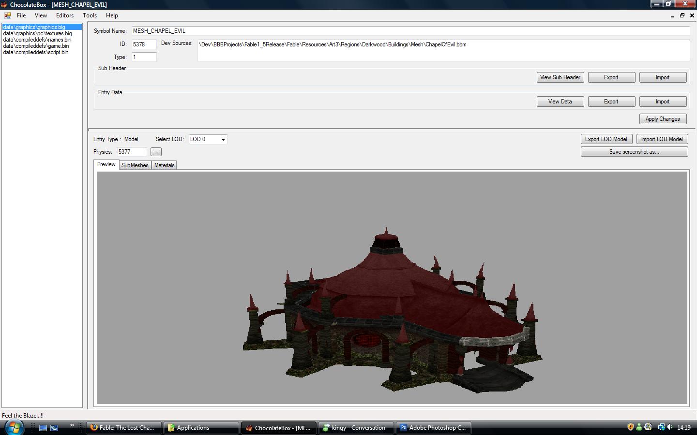
Task: Click the Switch Between Windows icon
Action: coord(54,428)
